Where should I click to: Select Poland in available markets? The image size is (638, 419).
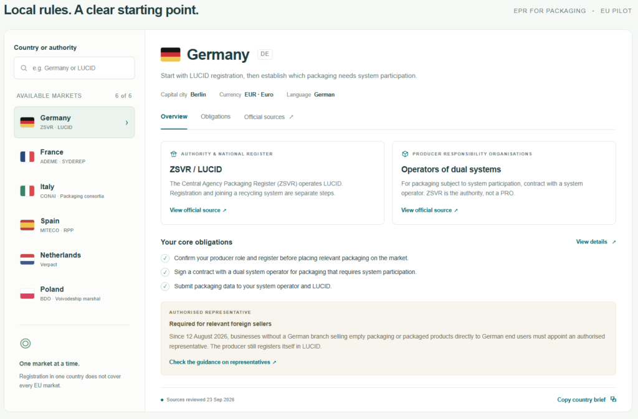pos(74,293)
